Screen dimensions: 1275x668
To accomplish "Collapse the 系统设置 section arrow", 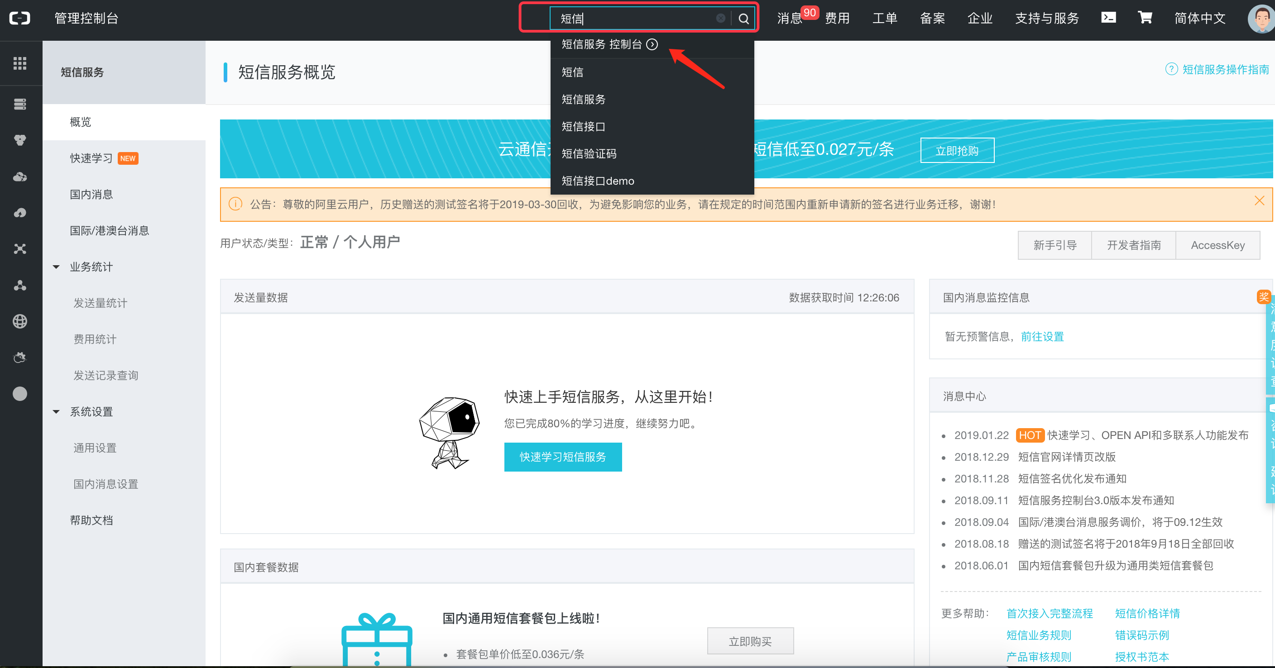I will (x=56, y=412).
